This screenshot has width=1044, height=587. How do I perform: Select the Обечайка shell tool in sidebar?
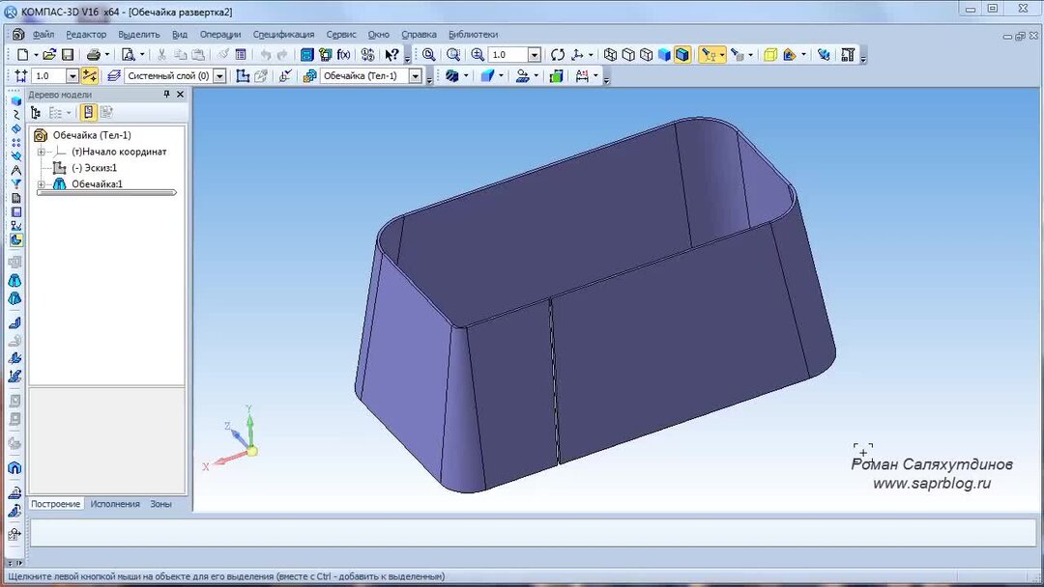[14, 281]
